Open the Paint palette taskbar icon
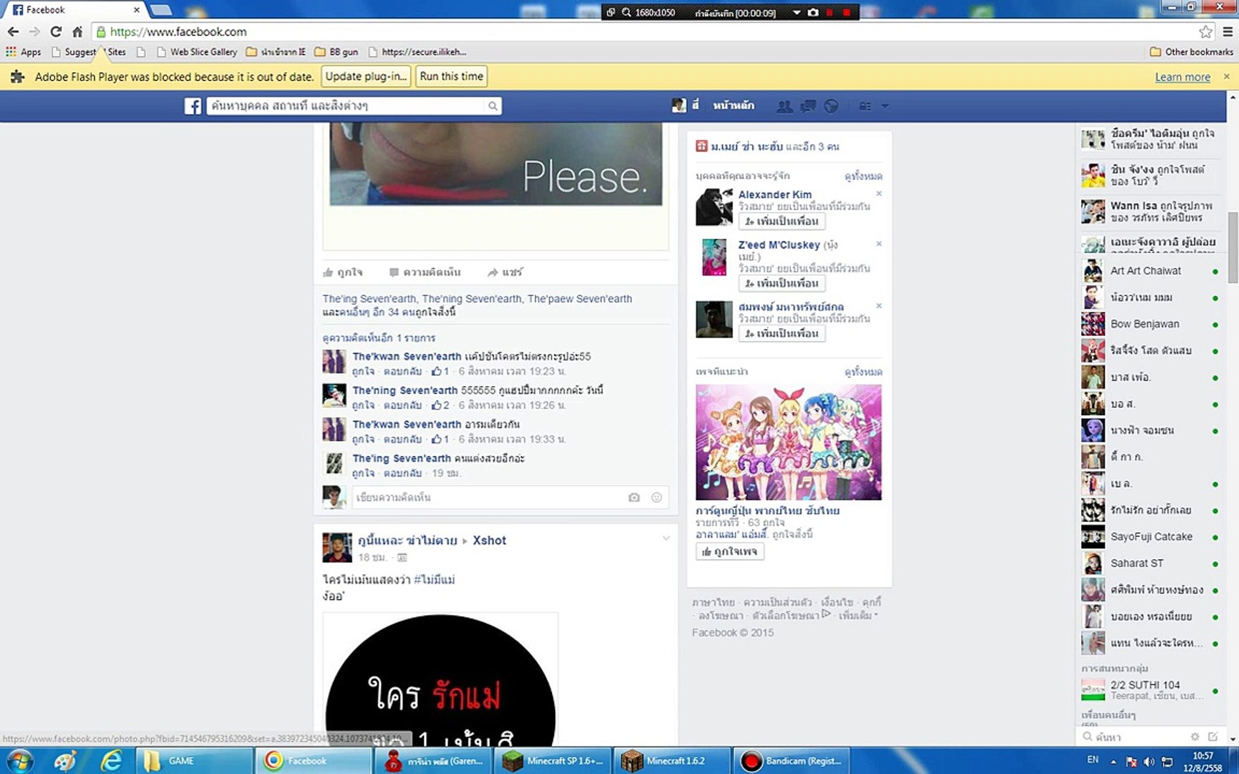 [65, 760]
